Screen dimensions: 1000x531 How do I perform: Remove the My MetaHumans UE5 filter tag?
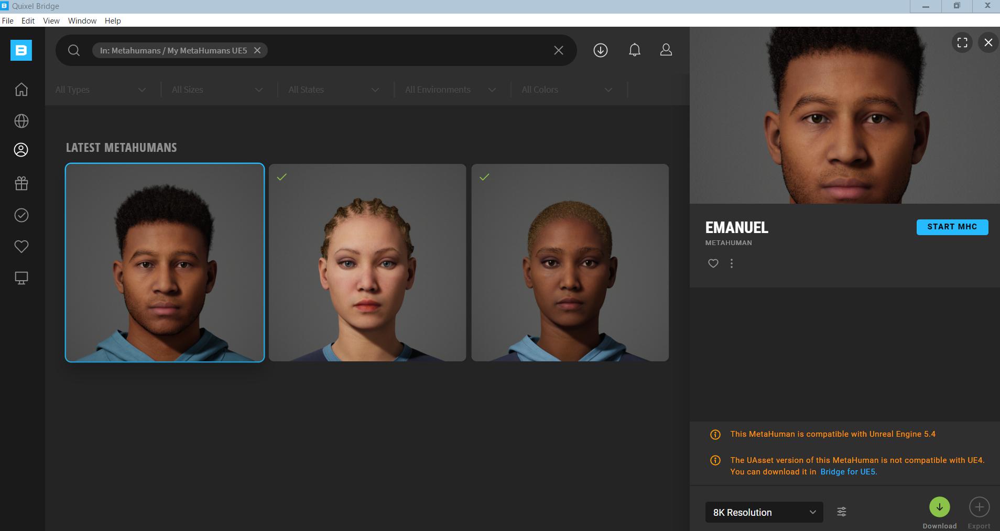coord(257,50)
